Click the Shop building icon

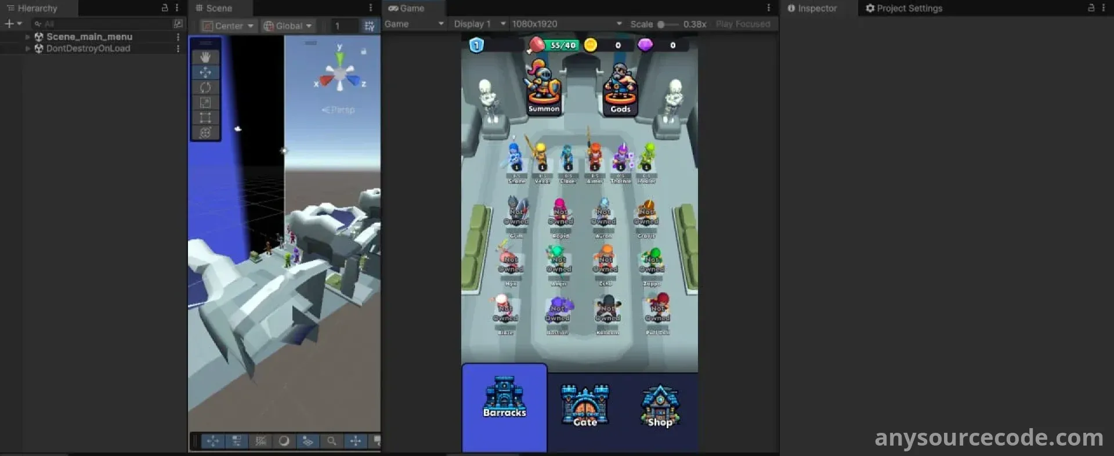(660, 406)
